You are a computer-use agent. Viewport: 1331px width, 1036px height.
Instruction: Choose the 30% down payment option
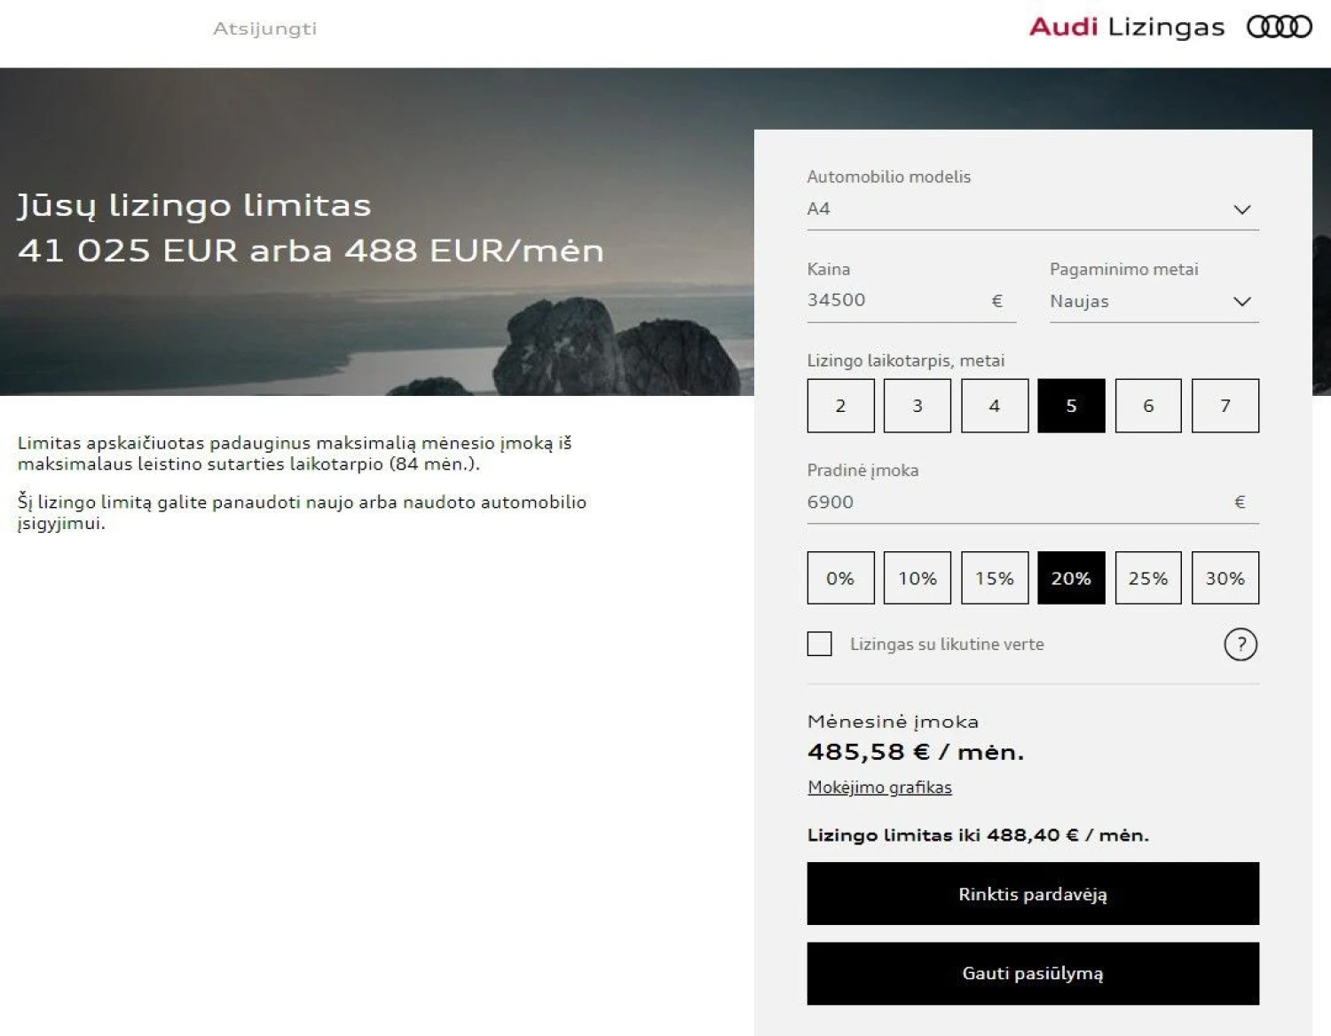[x=1225, y=578]
